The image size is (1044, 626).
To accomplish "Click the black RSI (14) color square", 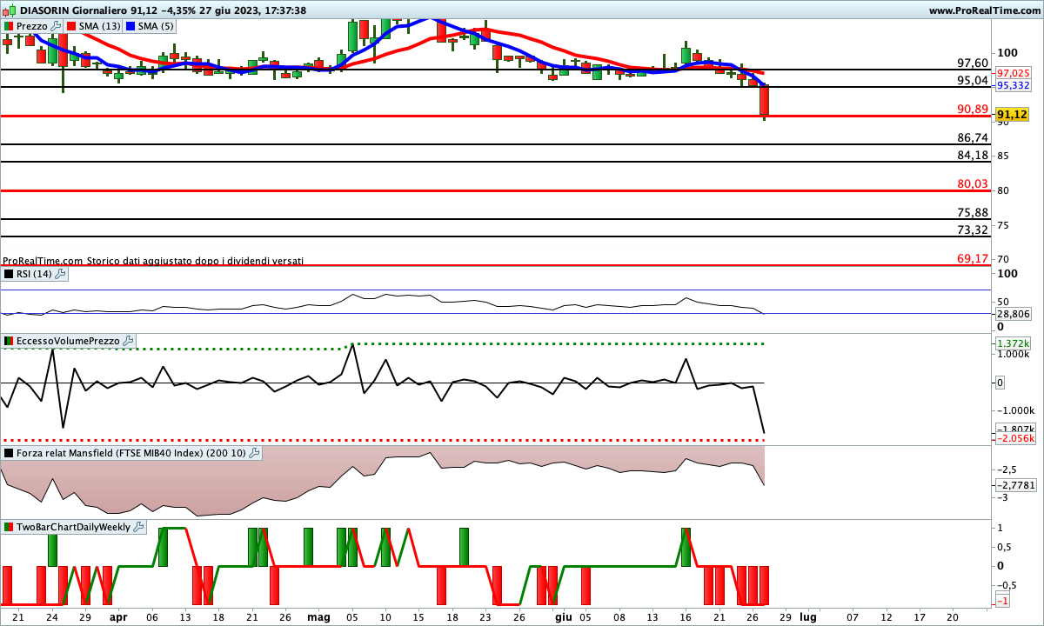I will pos(10,274).
